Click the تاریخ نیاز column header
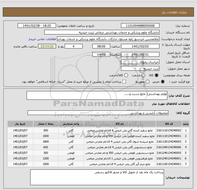The height and width of the screenshot is (190, 197). pos(20,124)
